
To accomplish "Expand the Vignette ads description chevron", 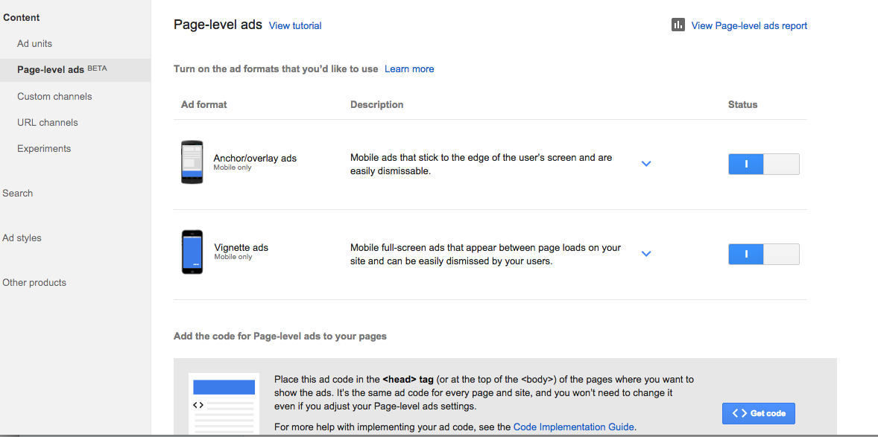I will (x=646, y=254).
